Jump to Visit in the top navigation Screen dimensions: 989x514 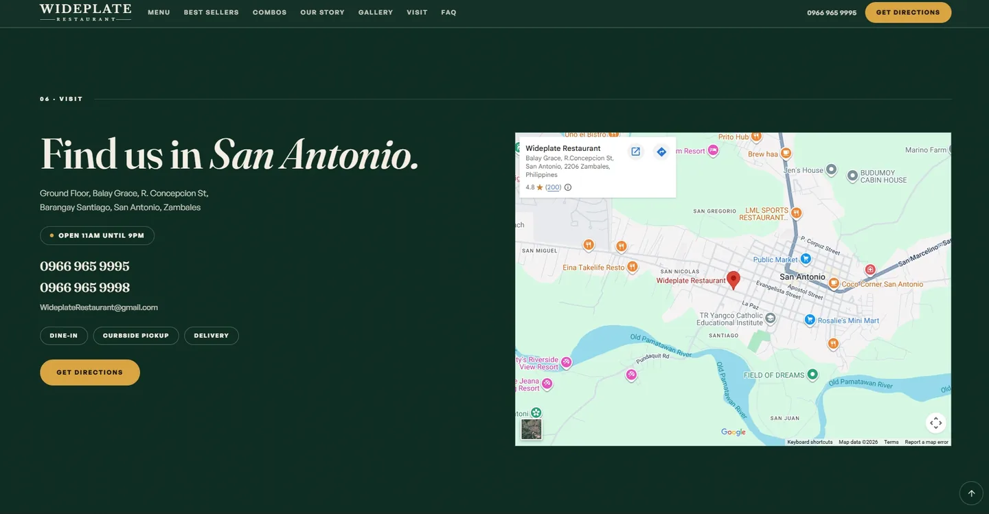point(417,12)
